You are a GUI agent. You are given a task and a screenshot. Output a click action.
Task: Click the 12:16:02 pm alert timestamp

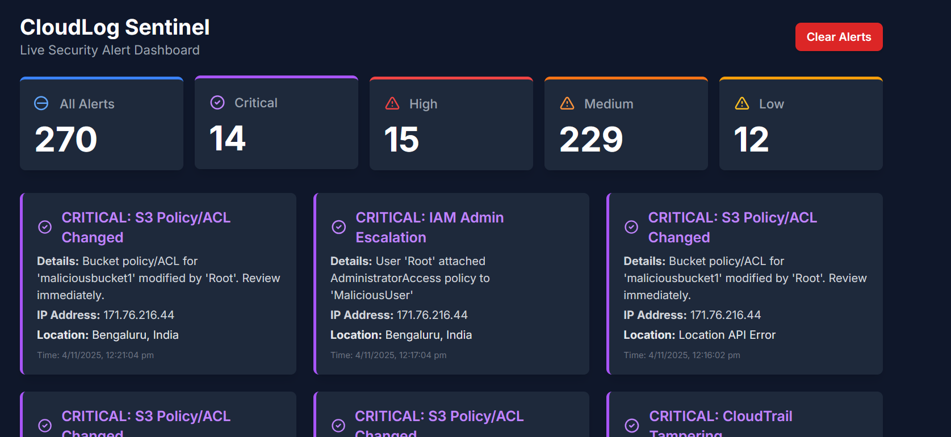(x=681, y=355)
